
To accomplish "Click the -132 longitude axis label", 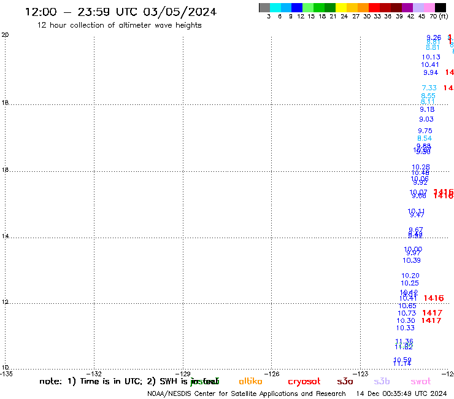I will click(94, 374).
